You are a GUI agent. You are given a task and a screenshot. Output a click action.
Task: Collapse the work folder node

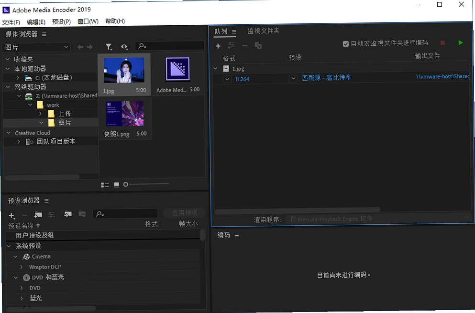pyautogui.click(x=30, y=104)
